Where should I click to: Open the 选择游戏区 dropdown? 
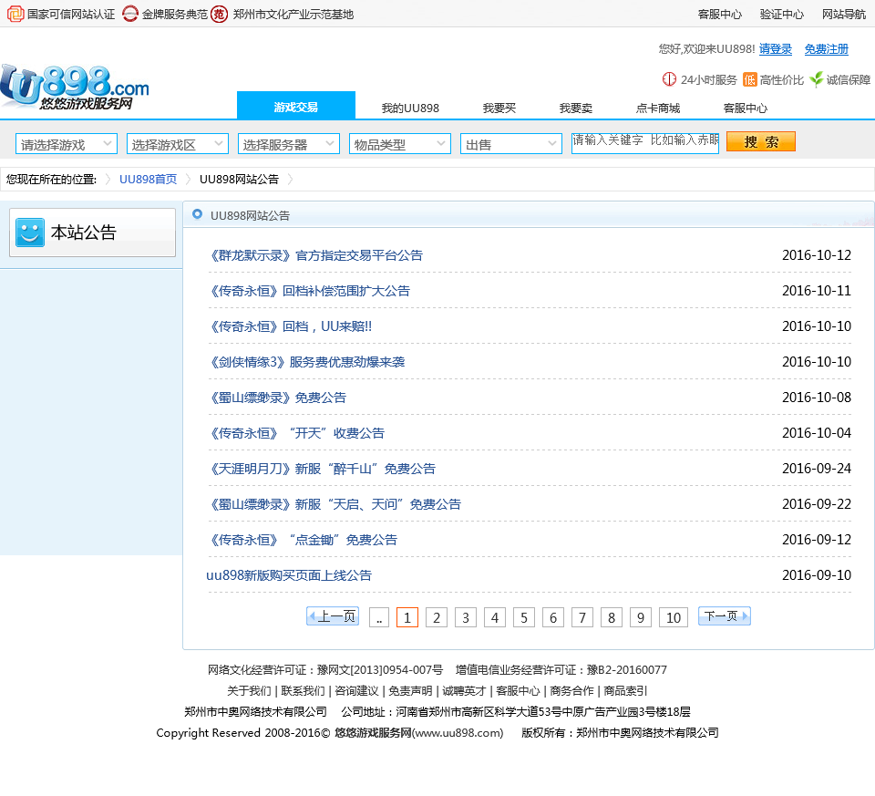(x=178, y=144)
